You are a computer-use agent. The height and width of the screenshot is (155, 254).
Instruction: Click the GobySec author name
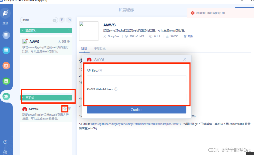113,36
